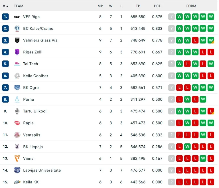The width and height of the screenshot is (219, 188).
Task: Select the Rigas Zelli purple logo
Action: 17,52
